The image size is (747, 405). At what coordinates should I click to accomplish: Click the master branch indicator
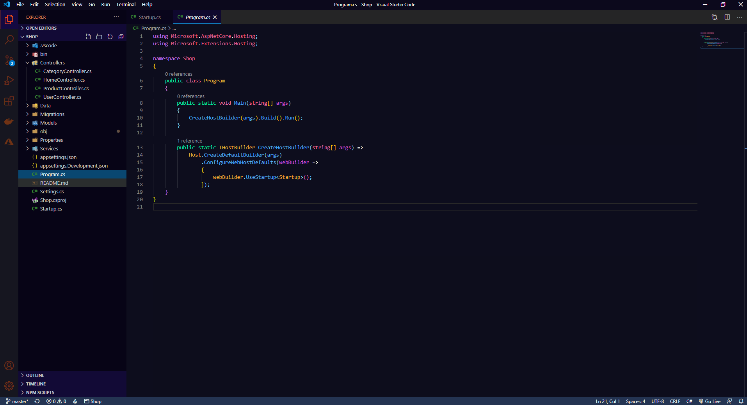[x=17, y=401]
